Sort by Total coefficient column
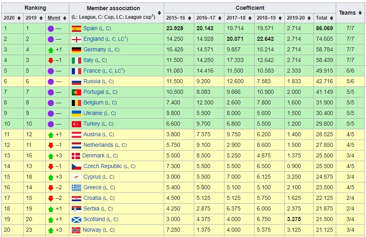 tap(331, 18)
